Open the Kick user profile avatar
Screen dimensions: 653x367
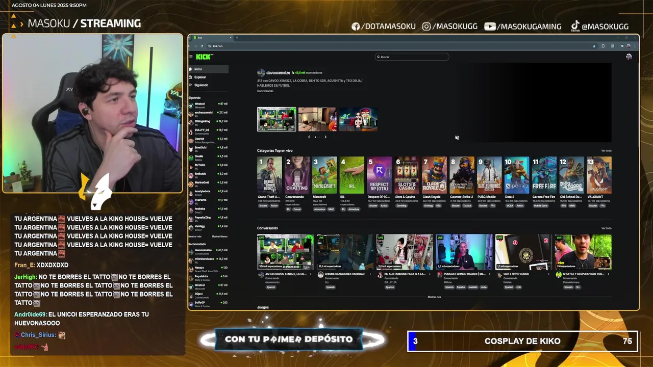pos(629,57)
